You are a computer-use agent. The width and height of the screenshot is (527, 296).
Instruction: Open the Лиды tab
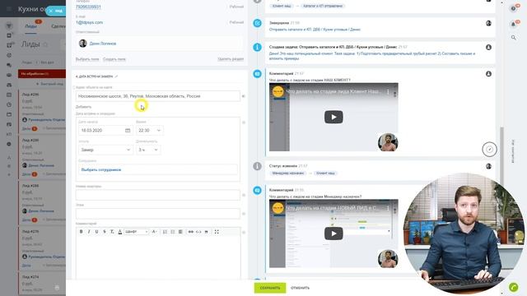31,26
